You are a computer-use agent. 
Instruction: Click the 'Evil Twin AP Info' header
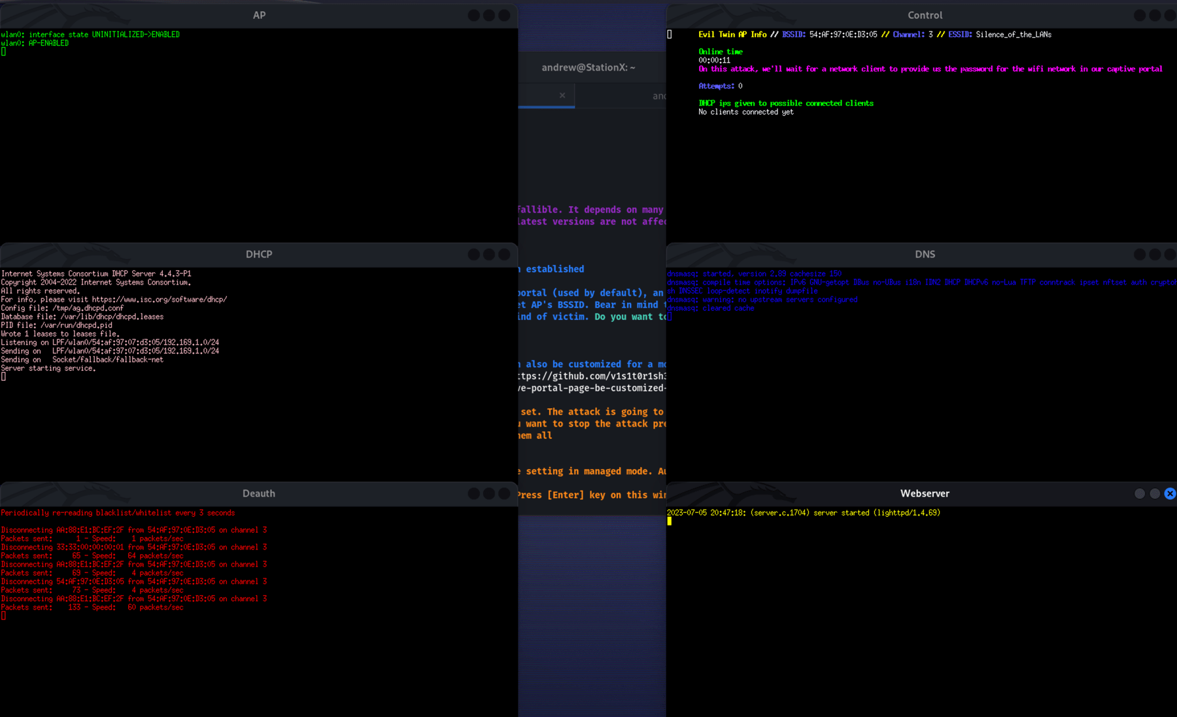tap(732, 35)
